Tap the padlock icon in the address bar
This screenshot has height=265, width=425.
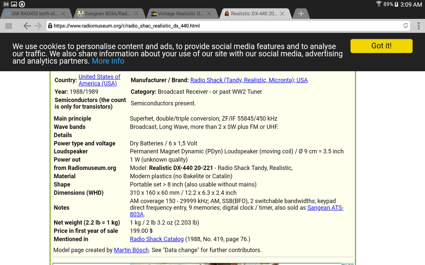click(x=50, y=26)
